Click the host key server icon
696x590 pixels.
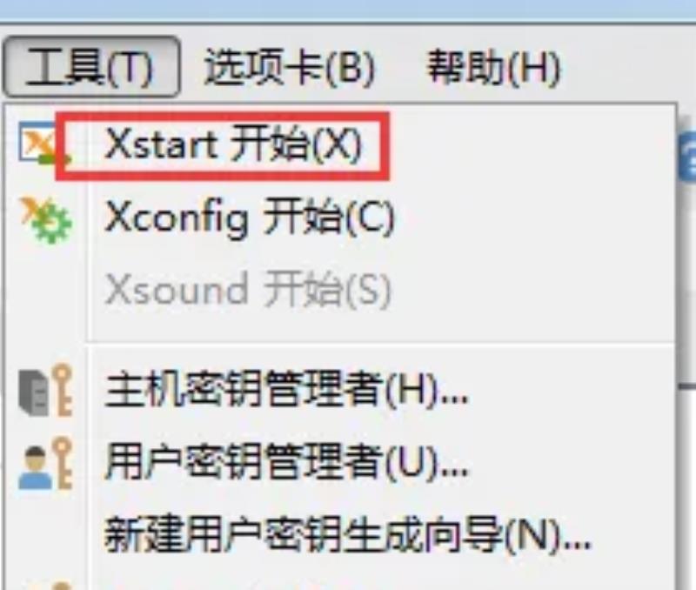45,391
